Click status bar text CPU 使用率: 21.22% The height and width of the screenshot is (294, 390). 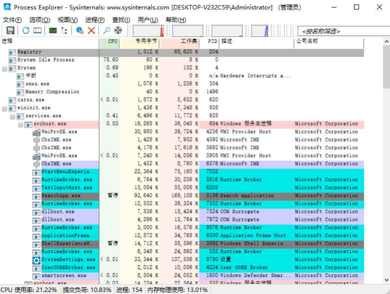click(28, 290)
